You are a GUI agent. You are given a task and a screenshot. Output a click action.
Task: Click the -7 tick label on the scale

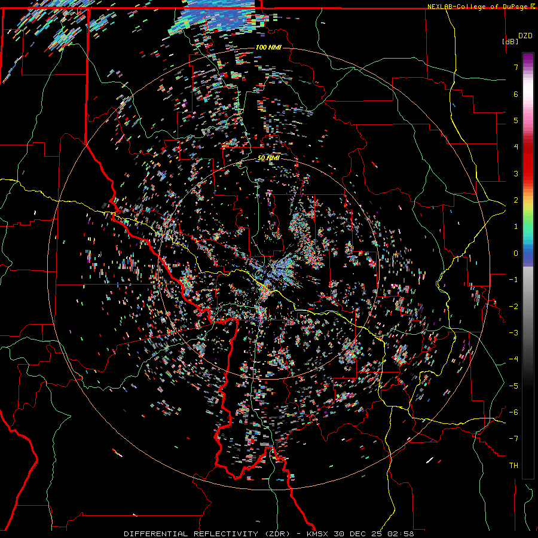(x=513, y=439)
